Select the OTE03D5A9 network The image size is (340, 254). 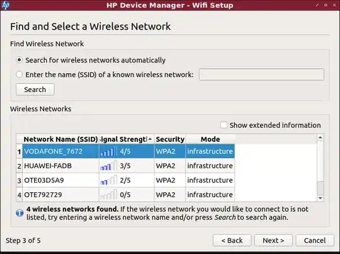coord(60,180)
